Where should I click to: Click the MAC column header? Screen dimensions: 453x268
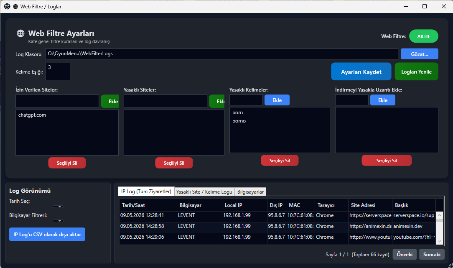coord(300,205)
